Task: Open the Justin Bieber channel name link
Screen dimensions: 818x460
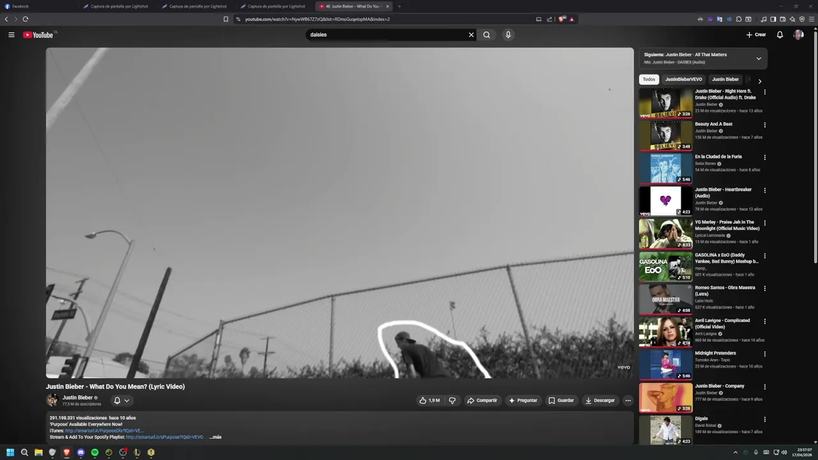Action: (x=77, y=397)
